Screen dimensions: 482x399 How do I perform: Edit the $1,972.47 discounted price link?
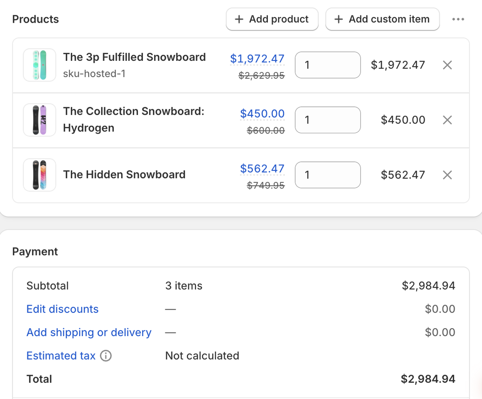click(257, 58)
